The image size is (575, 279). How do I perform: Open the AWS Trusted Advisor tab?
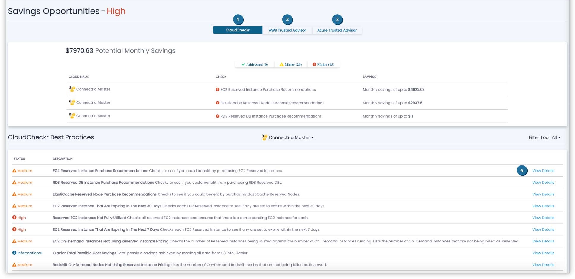287,30
